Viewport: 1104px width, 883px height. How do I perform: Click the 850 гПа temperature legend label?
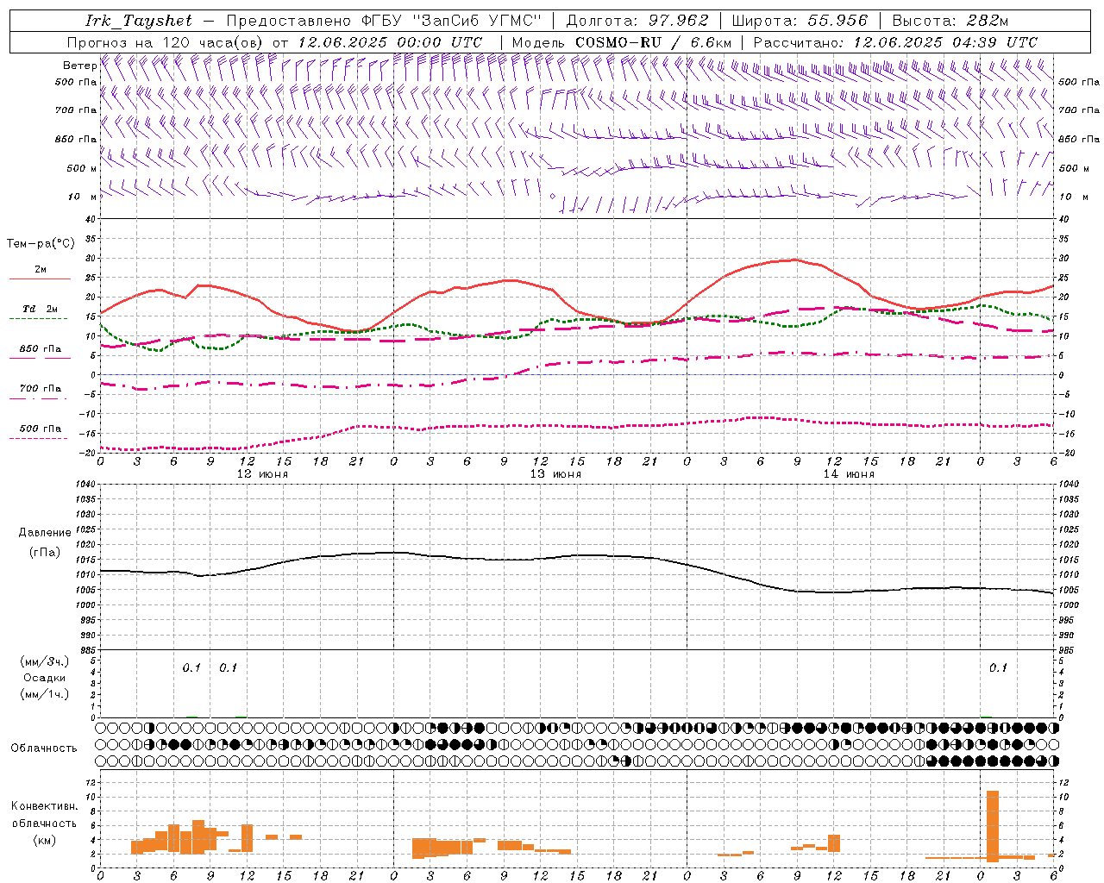(41, 349)
